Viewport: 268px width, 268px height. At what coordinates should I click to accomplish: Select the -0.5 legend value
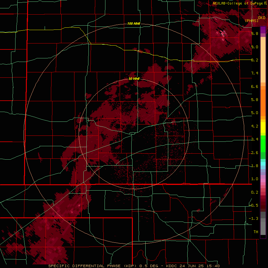[254, 205]
